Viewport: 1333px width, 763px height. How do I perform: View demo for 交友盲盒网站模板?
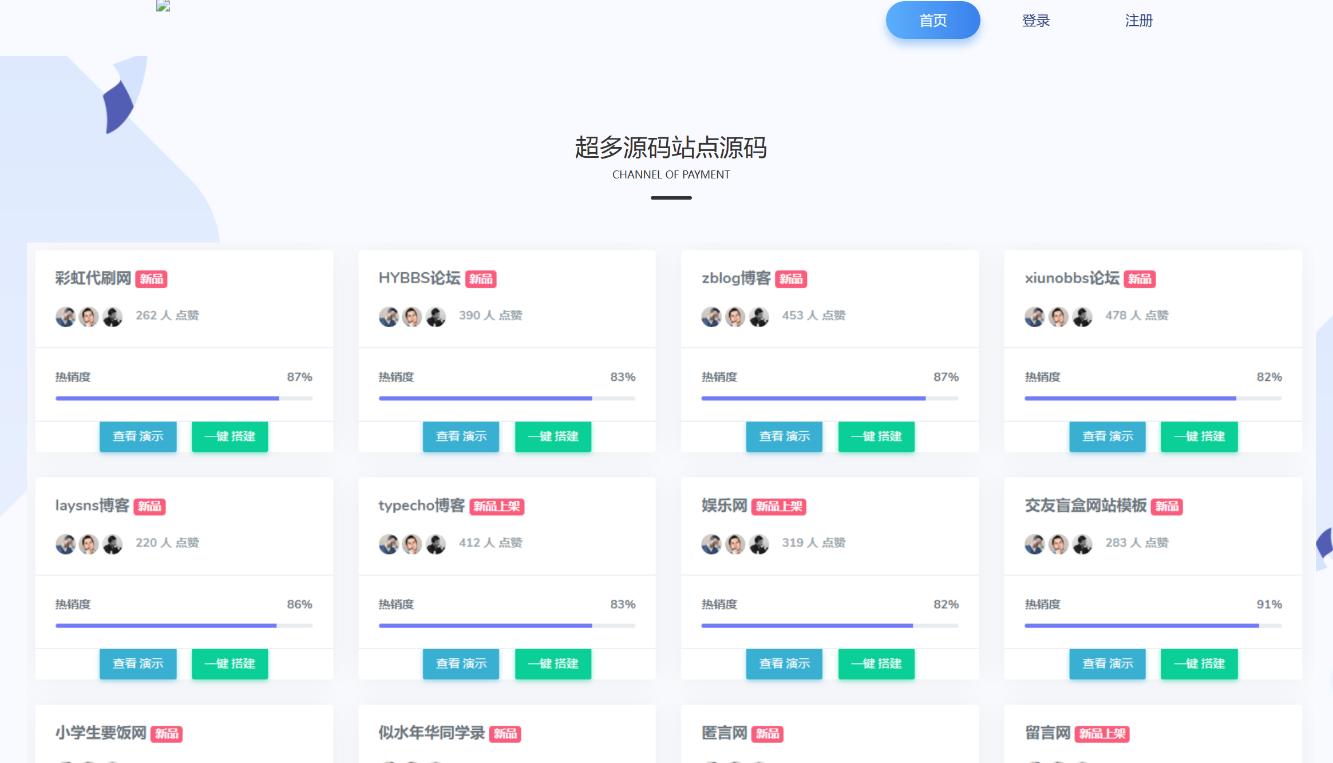1107,663
